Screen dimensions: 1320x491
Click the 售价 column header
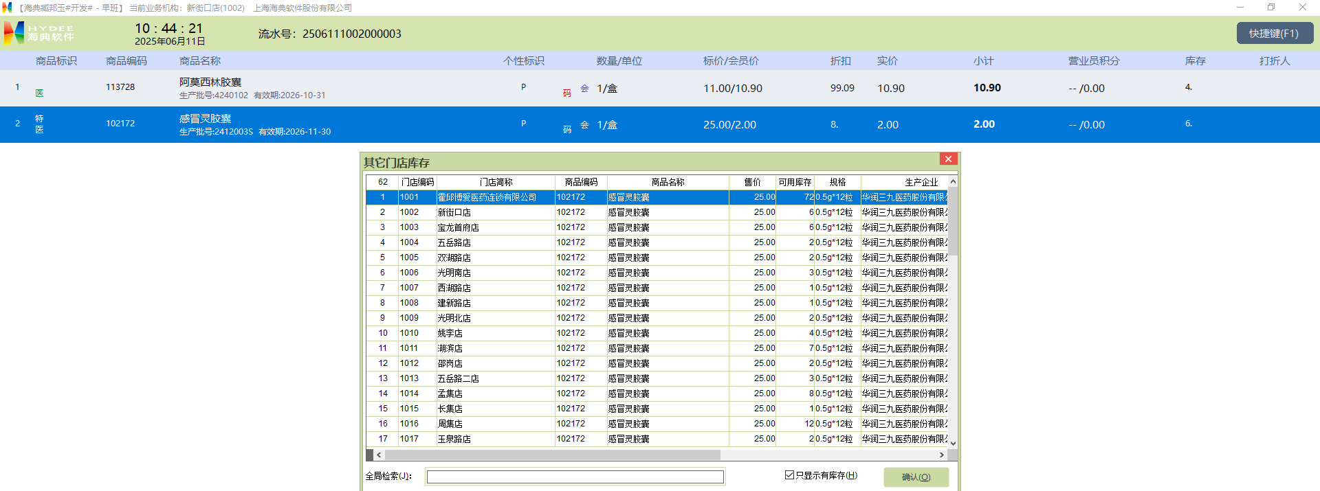tap(753, 182)
